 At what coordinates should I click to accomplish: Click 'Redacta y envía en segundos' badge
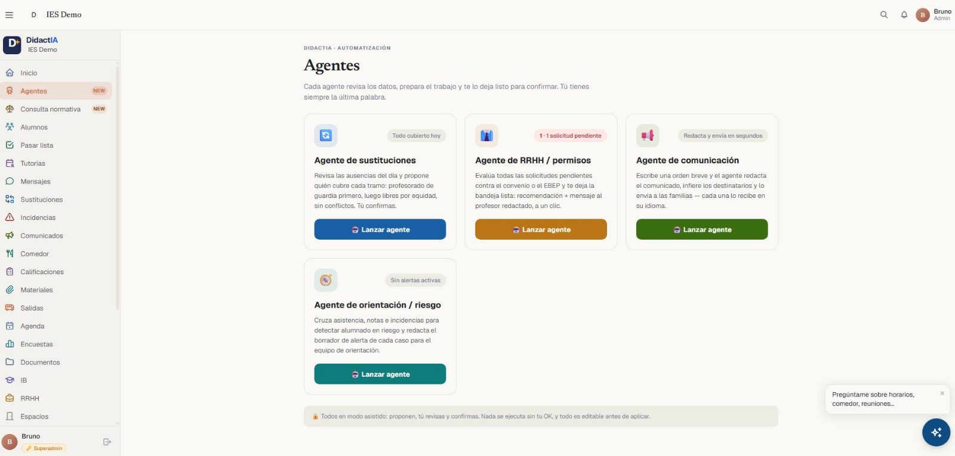(723, 136)
